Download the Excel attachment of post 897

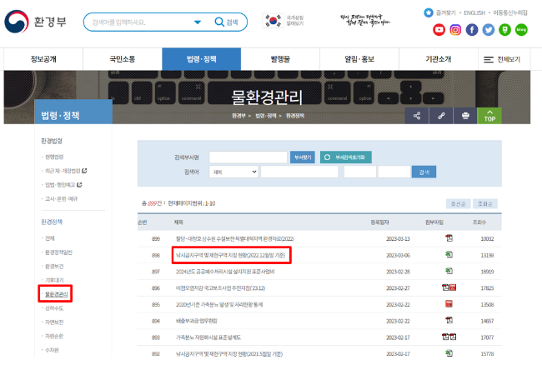[x=449, y=271]
